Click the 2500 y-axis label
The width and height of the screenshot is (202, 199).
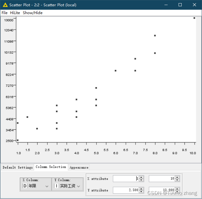point(10,141)
